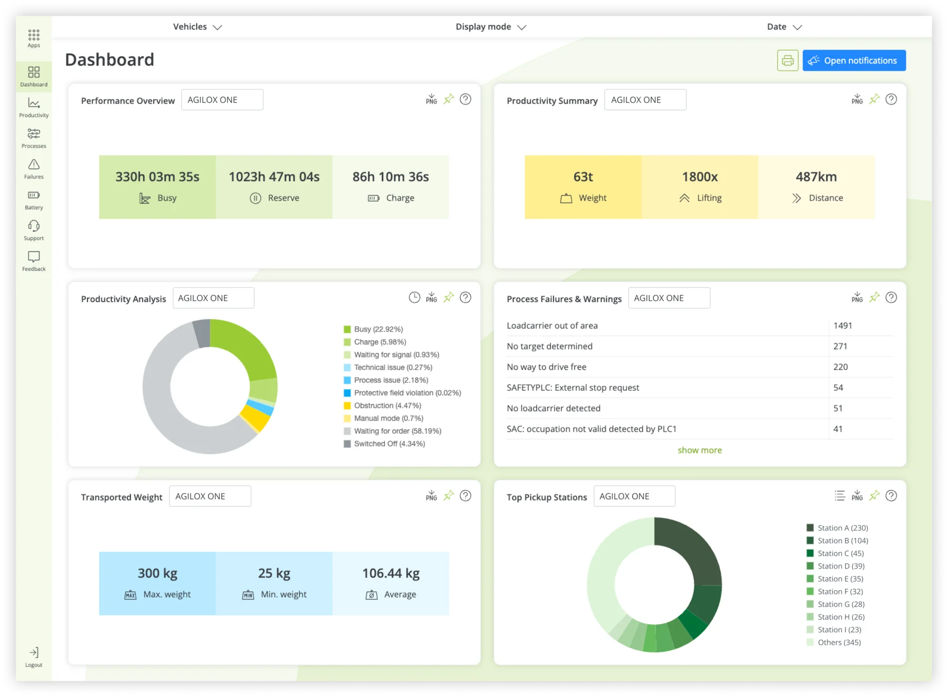Click the show more link
Viewport: 948px width, 697px height.
tap(699, 450)
